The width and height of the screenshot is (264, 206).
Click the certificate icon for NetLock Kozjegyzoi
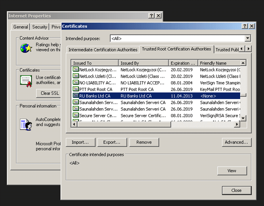pos(76,69)
